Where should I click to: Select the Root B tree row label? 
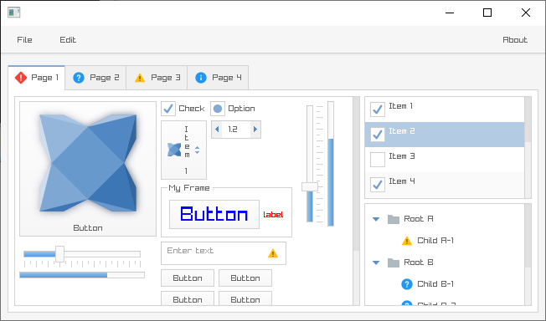pos(419,262)
